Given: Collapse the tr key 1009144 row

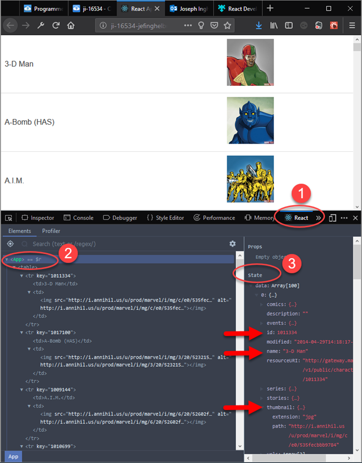Looking at the screenshot, I should point(22,390).
